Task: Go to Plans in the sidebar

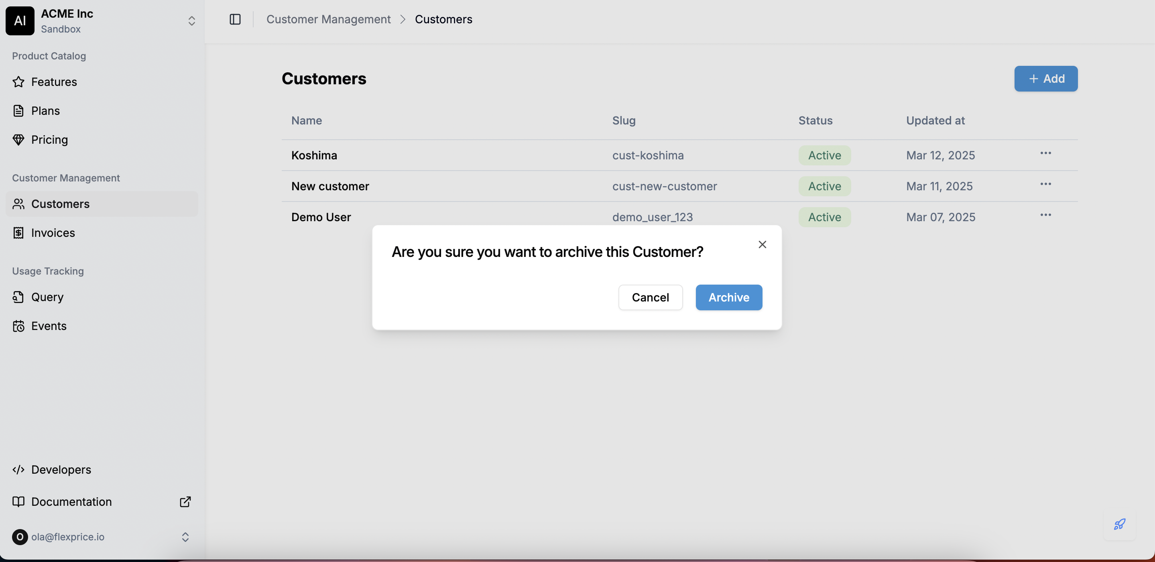Action: click(45, 111)
